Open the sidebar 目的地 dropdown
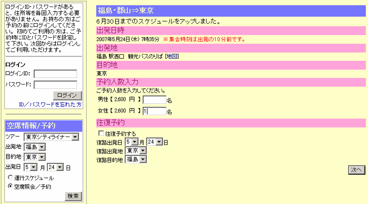Image resolution: width=368 pixels, height=204 pixels. point(34,157)
